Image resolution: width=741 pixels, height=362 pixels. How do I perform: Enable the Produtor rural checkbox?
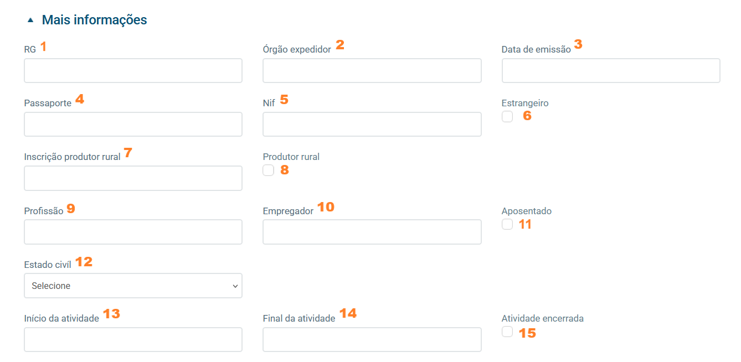[269, 170]
